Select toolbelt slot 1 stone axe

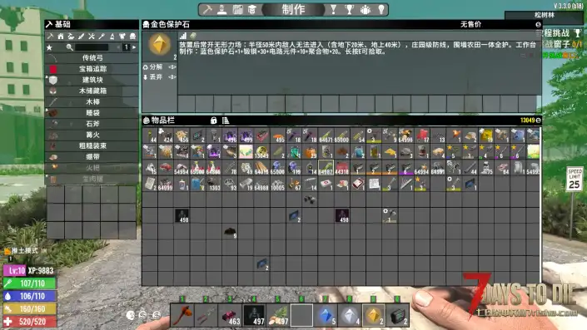[182, 315]
